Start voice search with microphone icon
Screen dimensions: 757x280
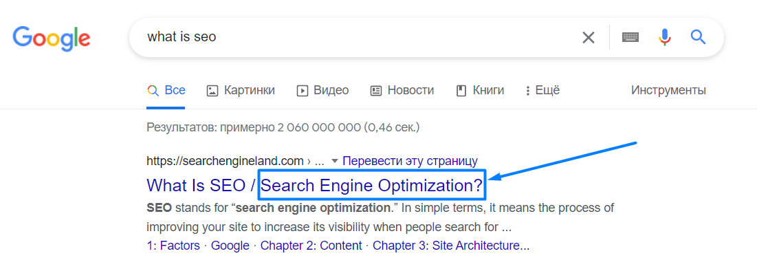pos(664,37)
